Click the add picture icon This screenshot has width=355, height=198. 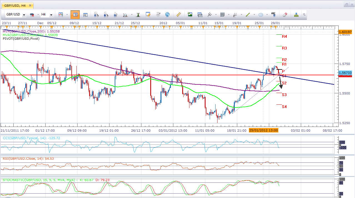(190, 14)
